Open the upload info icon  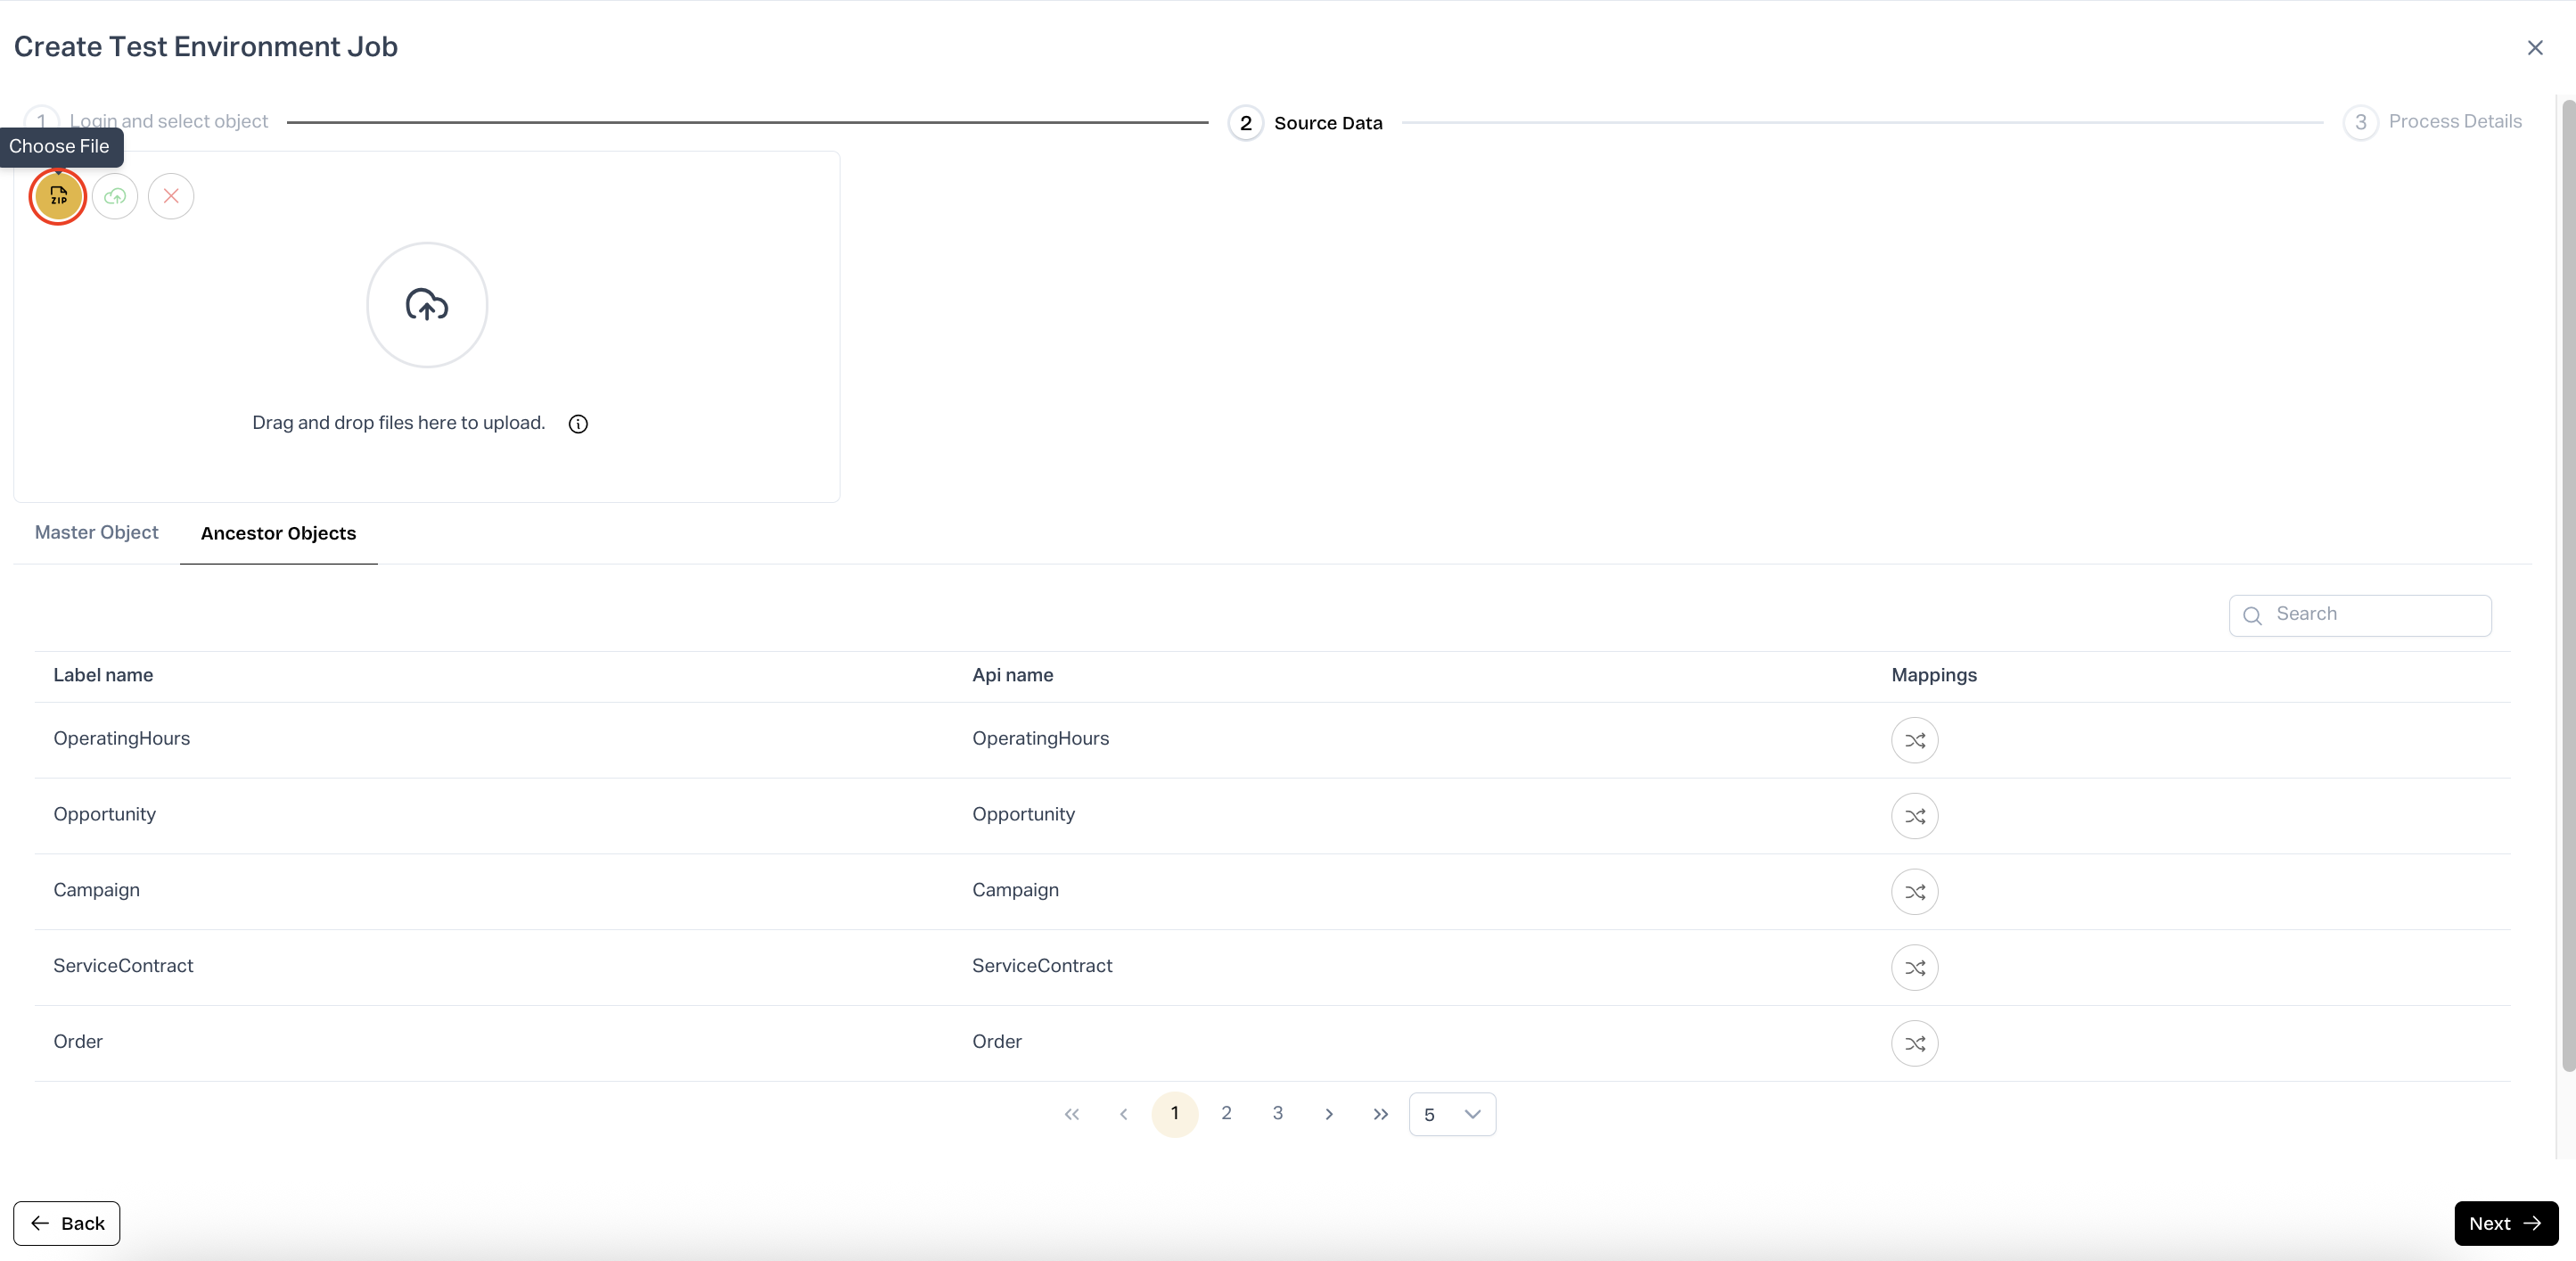578,424
